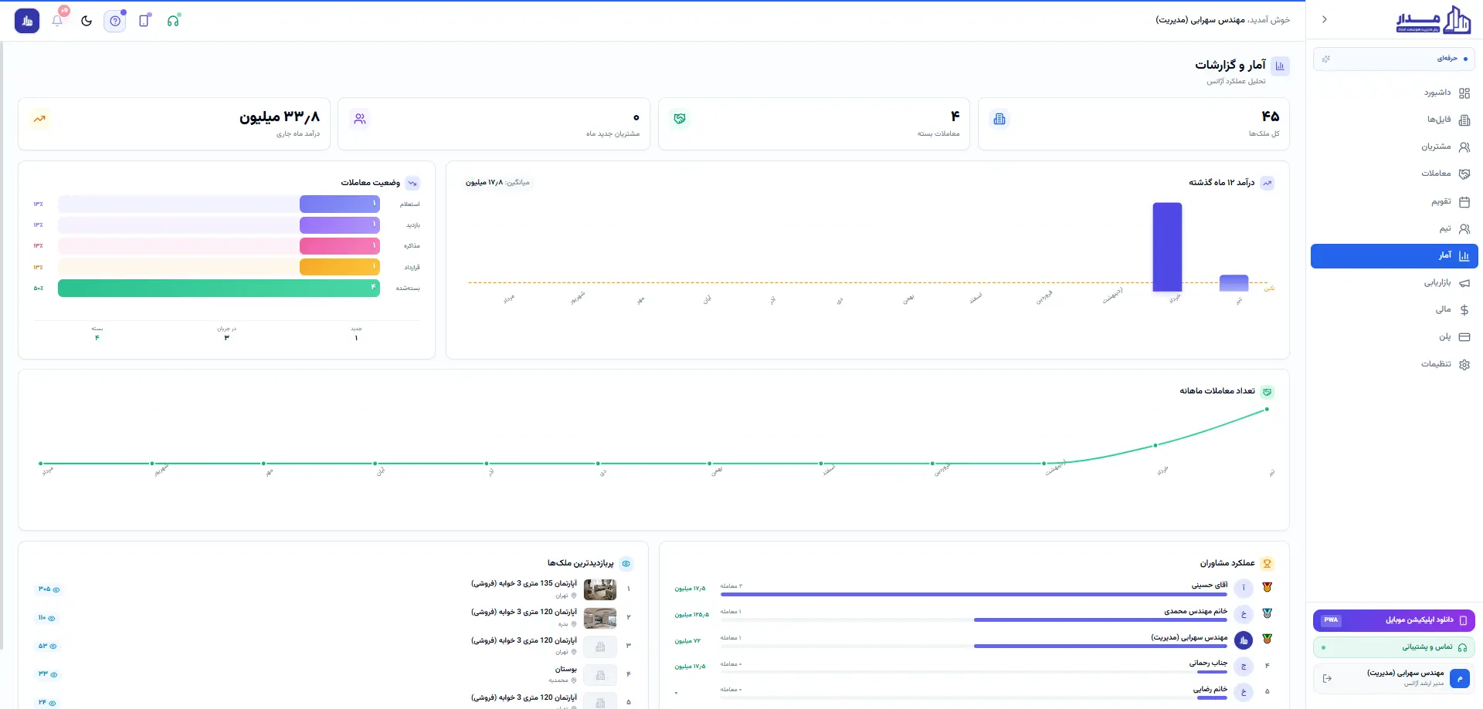Click the معاملات بسته handshake icon
1483x709 pixels.
(x=680, y=119)
